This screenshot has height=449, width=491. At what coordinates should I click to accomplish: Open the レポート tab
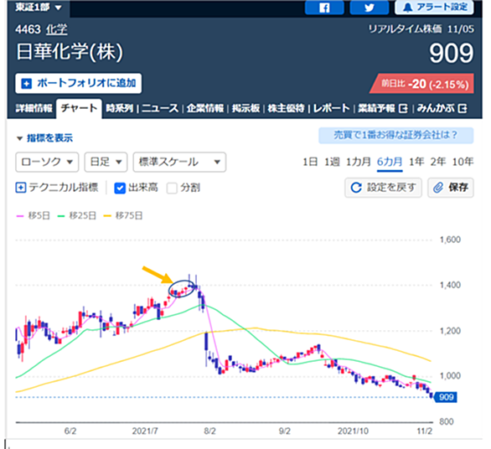coord(331,108)
